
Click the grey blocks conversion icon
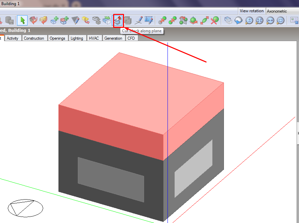pyautogui.click(x=96, y=20)
